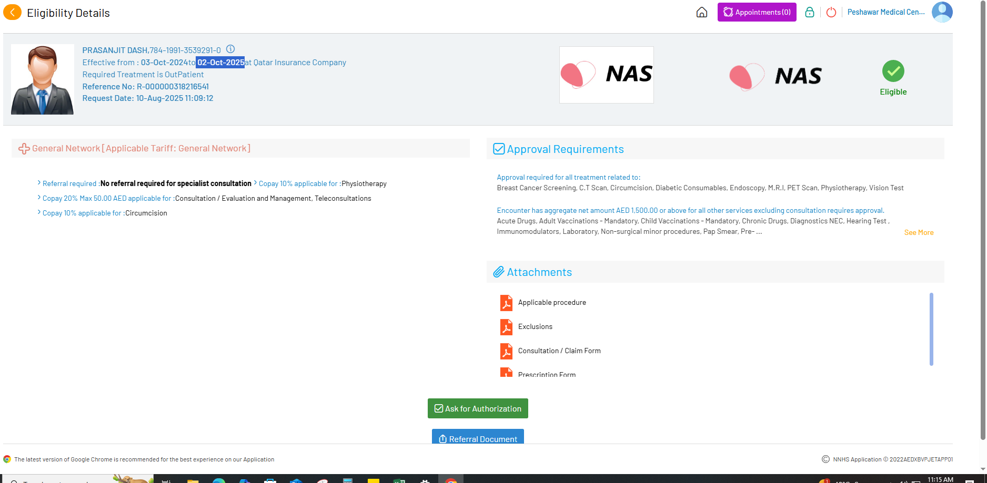Click the Approval Requirements check icon
This screenshot has width=987, height=483.
pyautogui.click(x=499, y=149)
